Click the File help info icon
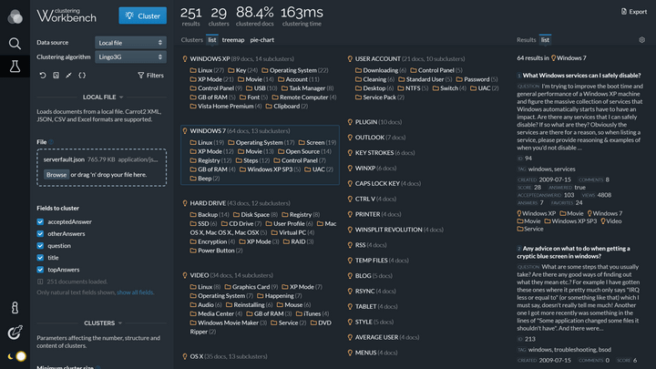656x369 pixels. click(51, 142)
